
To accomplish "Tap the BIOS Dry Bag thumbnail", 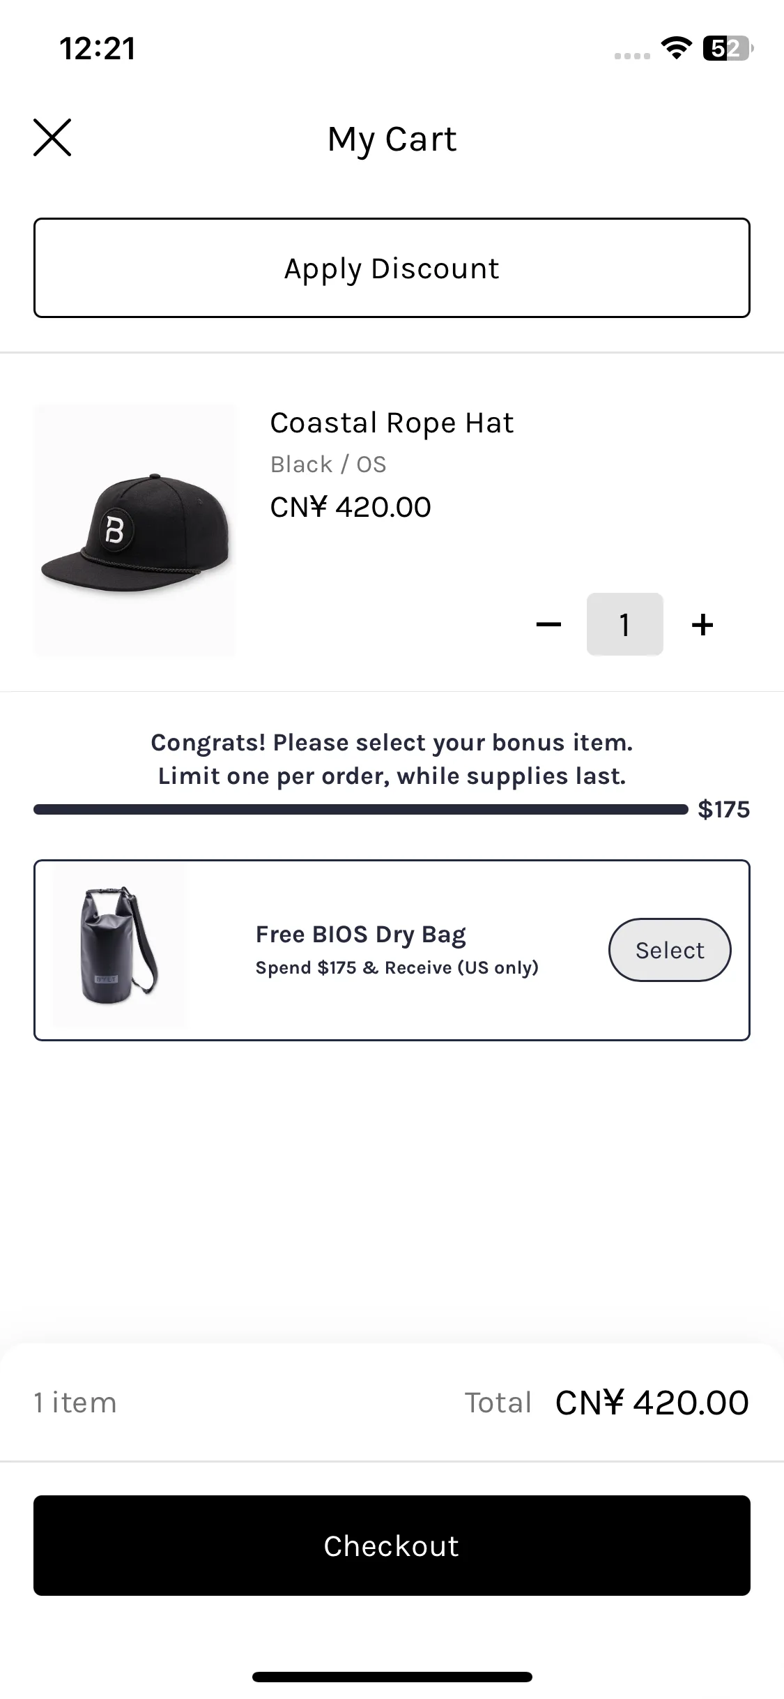I will [x=119, y=947].
